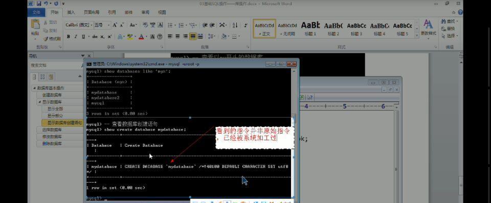Click the Numbering list icon
This screenshot has width=491, height=203.
181,26
